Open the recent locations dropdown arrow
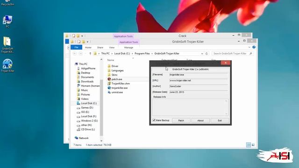 85,54
